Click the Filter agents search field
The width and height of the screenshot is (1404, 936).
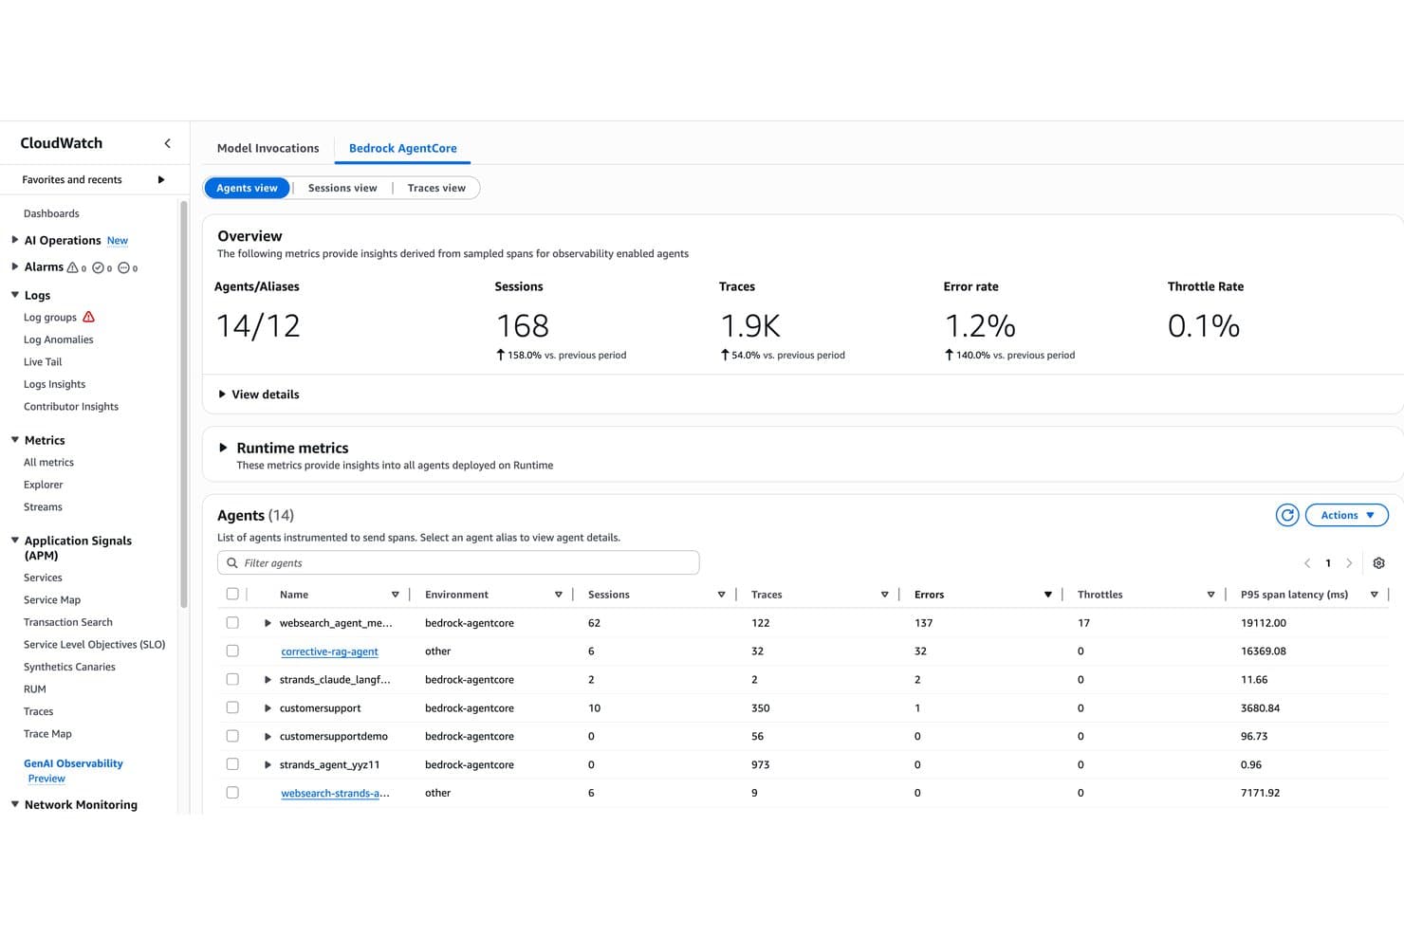coord(458,563)
